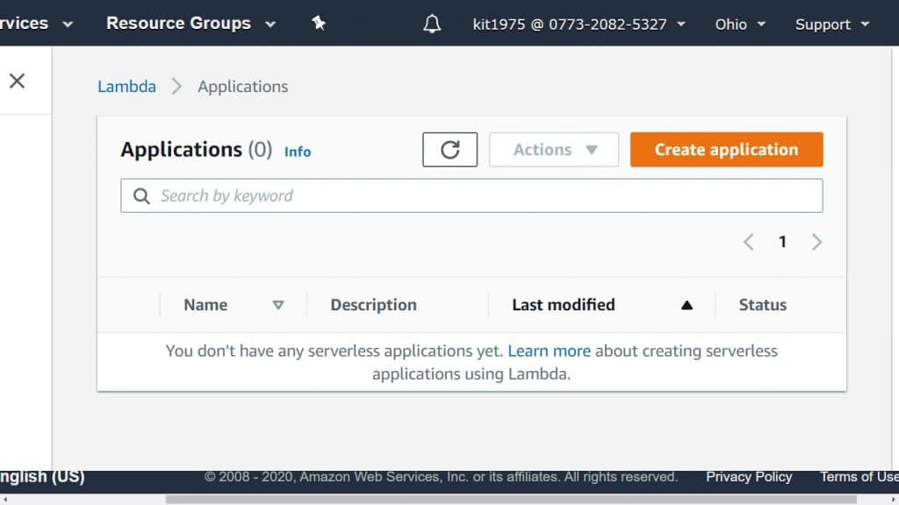Go to next page with right chevron
The height and width of the screenshot is (505, 899).
tap(816, 241)
